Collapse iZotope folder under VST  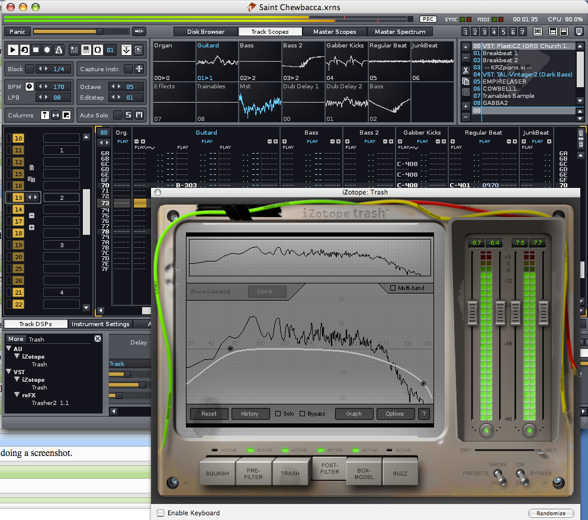coord(17,379)
